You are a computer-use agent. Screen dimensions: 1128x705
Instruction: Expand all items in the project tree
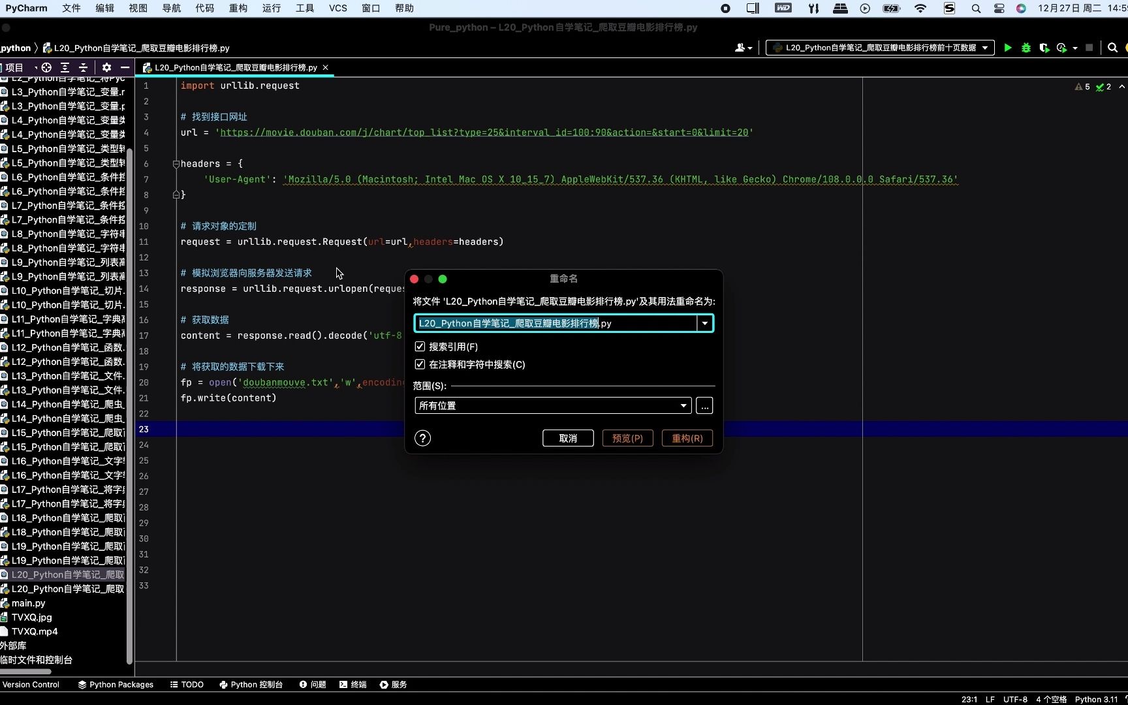(x=65, y=67)
